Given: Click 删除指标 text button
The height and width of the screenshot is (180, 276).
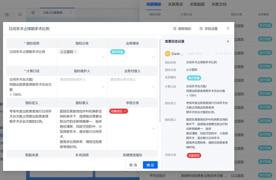Looking at the screenshot, I should click(185, 29).
